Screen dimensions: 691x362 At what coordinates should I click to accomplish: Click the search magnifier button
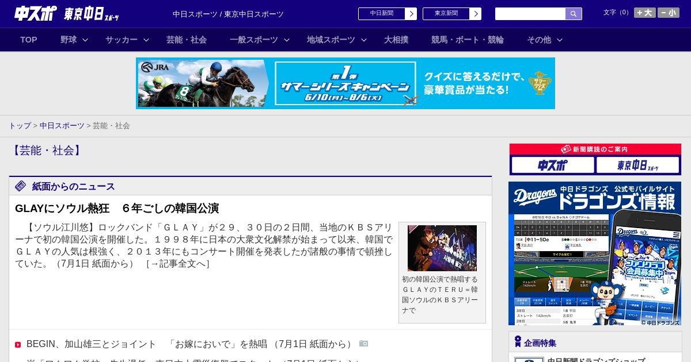coord(574,14)
